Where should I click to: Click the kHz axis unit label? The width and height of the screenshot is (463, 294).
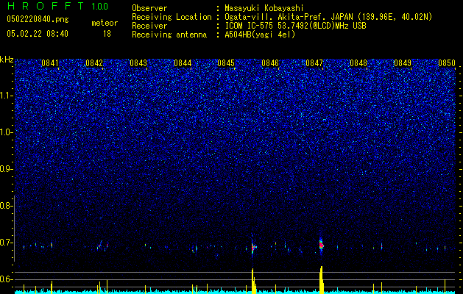(7, 60)
